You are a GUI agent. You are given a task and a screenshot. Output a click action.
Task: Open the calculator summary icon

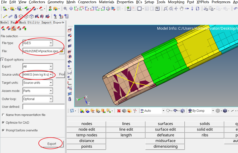66,16
